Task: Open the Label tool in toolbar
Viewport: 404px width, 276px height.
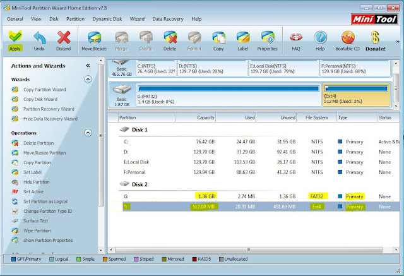Action: pyautogui.click(x=242, y=40)
